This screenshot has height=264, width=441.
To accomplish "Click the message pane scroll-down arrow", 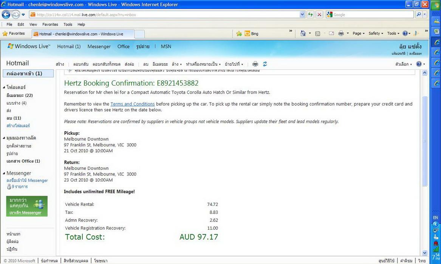I will (425, 253).
